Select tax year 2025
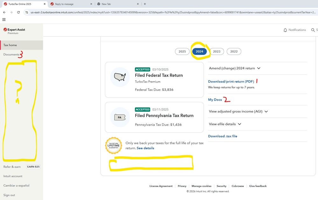318x200 pixels. (182, 51)
